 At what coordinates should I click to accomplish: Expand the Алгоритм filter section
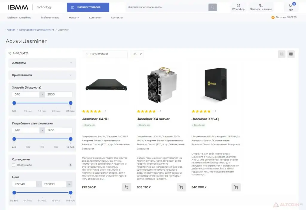click(x=42, y=63)
